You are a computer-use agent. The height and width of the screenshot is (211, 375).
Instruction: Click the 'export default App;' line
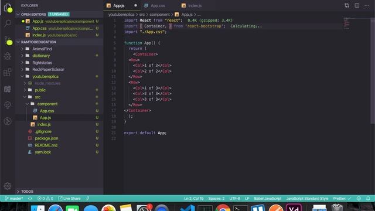coord(145,133)
